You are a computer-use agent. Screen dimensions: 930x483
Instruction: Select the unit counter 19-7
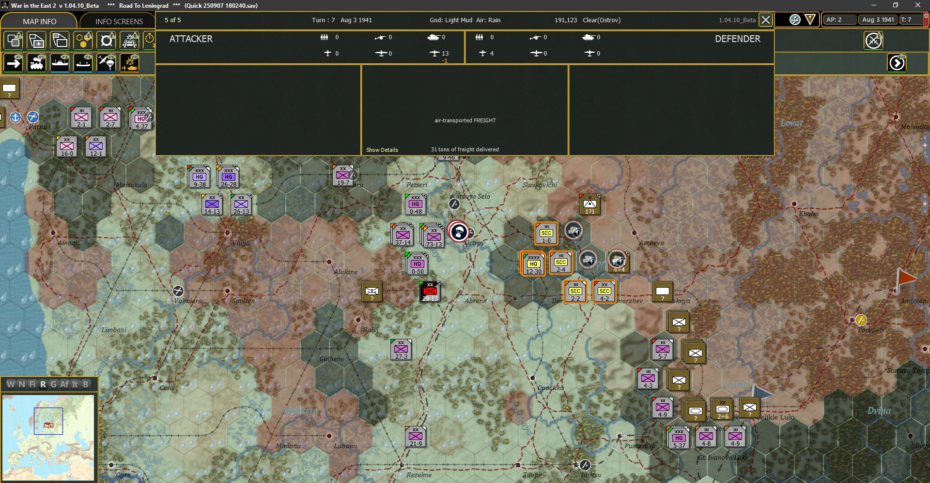coord(343,176)
